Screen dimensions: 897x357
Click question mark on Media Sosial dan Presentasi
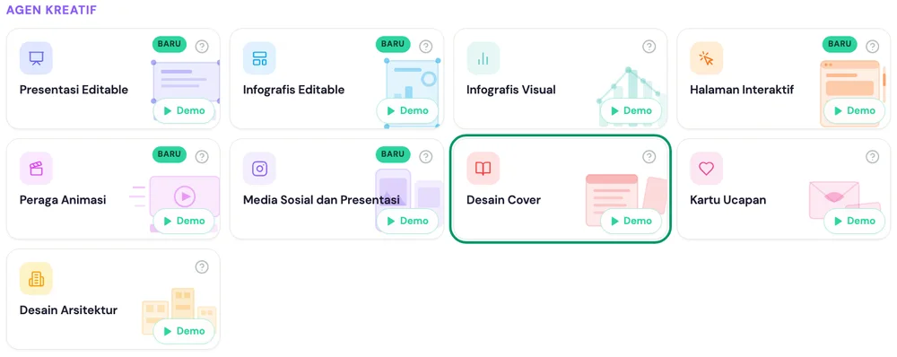tap(425, 157)
